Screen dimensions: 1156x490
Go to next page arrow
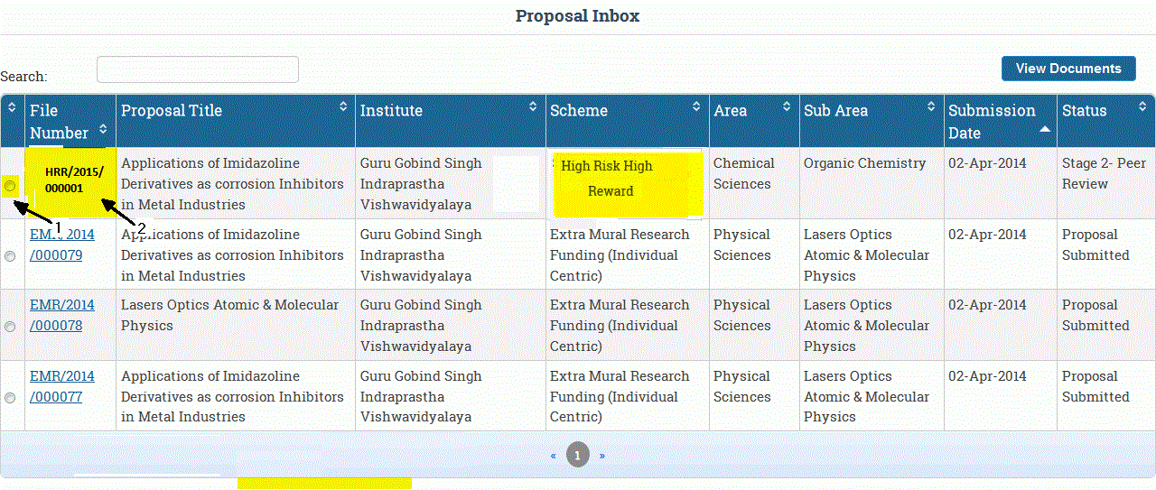tap(602, 456)
